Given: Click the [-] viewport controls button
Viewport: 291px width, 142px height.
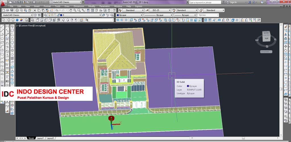Looking at the screenshot, I should [18, 26].
